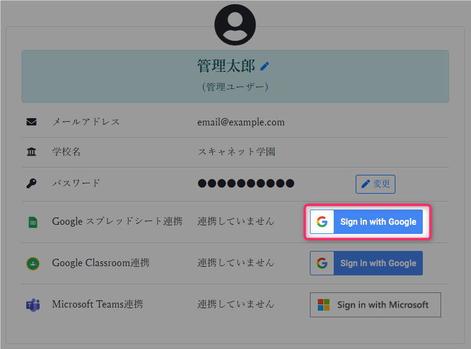Screen dimensions: 471x349
Task: Click the envelope icon for メールアドレス
Action: pyautogui.click(x=32, y=122)
